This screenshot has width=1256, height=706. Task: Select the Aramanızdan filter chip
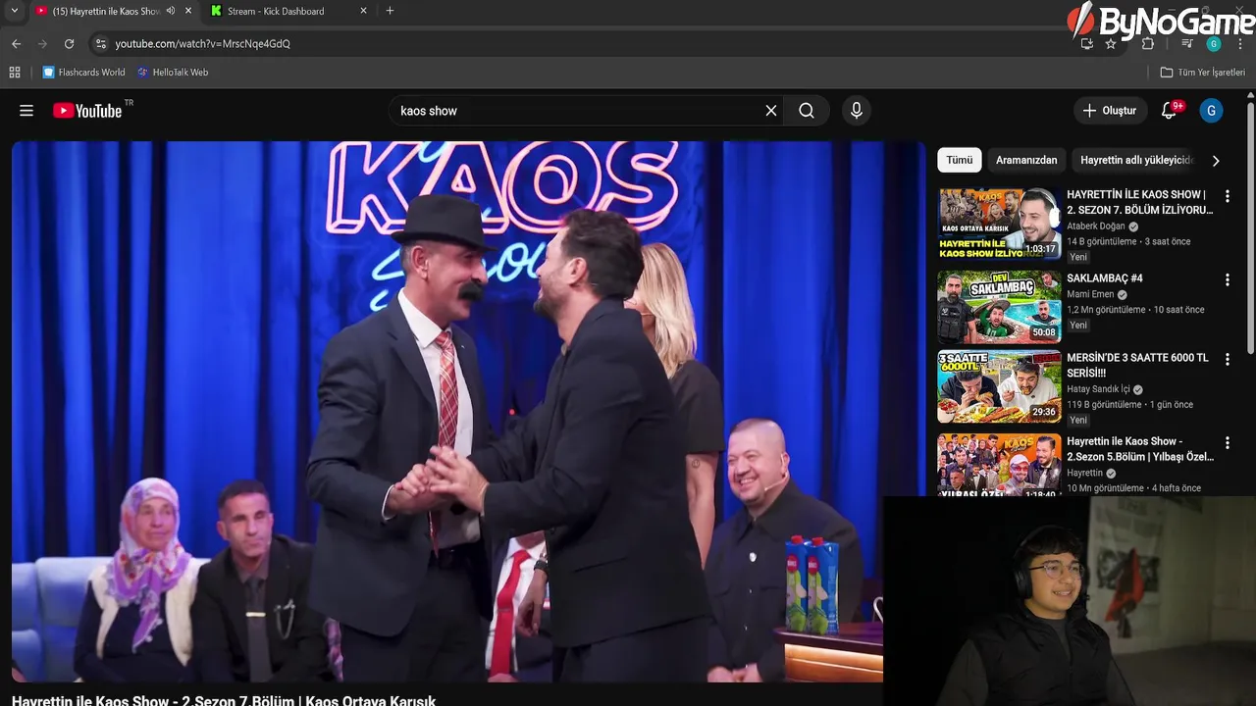(1026, 160)
